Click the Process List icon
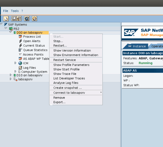This screenshot has height=147, width=163. click(x=20, y=37)
